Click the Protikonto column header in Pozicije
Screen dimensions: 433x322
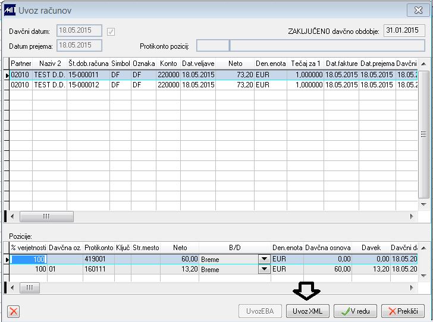click(99, 248)
